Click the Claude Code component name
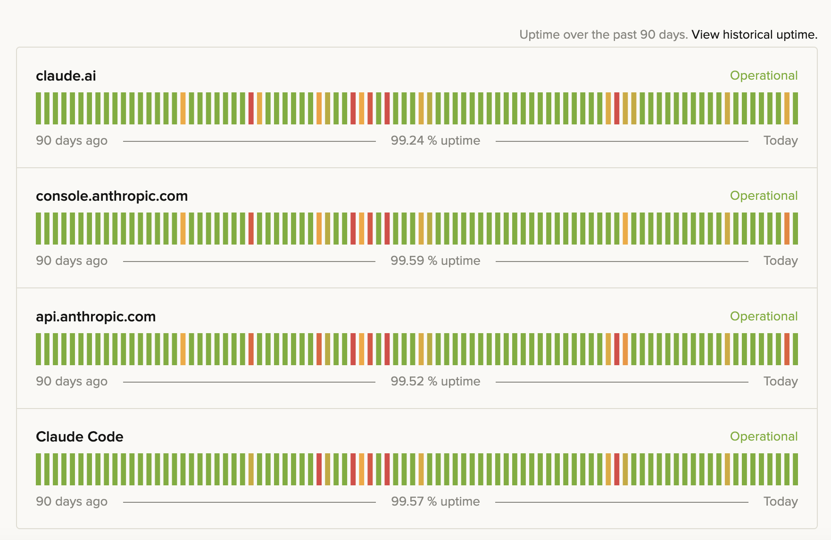The image size is (831, 540). point(80,437)
